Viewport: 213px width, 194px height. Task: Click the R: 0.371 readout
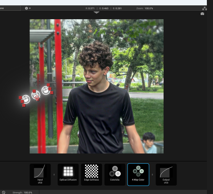(x=90, y=8)
